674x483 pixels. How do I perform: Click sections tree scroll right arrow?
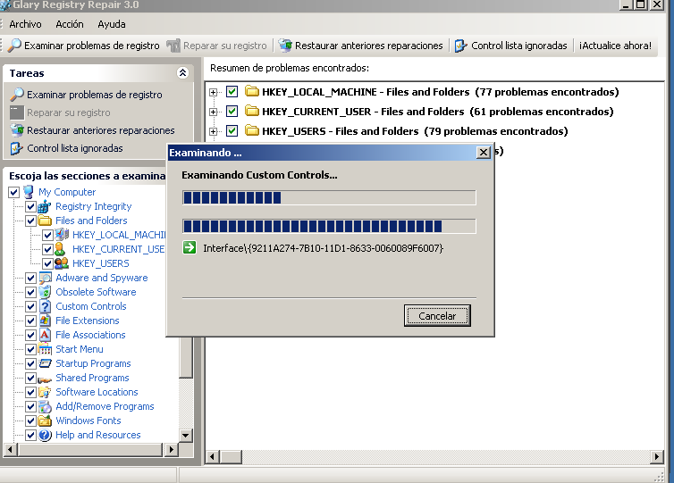click(171, 449)
